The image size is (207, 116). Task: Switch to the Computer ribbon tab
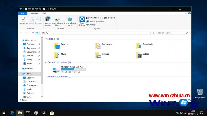(33, 13)
